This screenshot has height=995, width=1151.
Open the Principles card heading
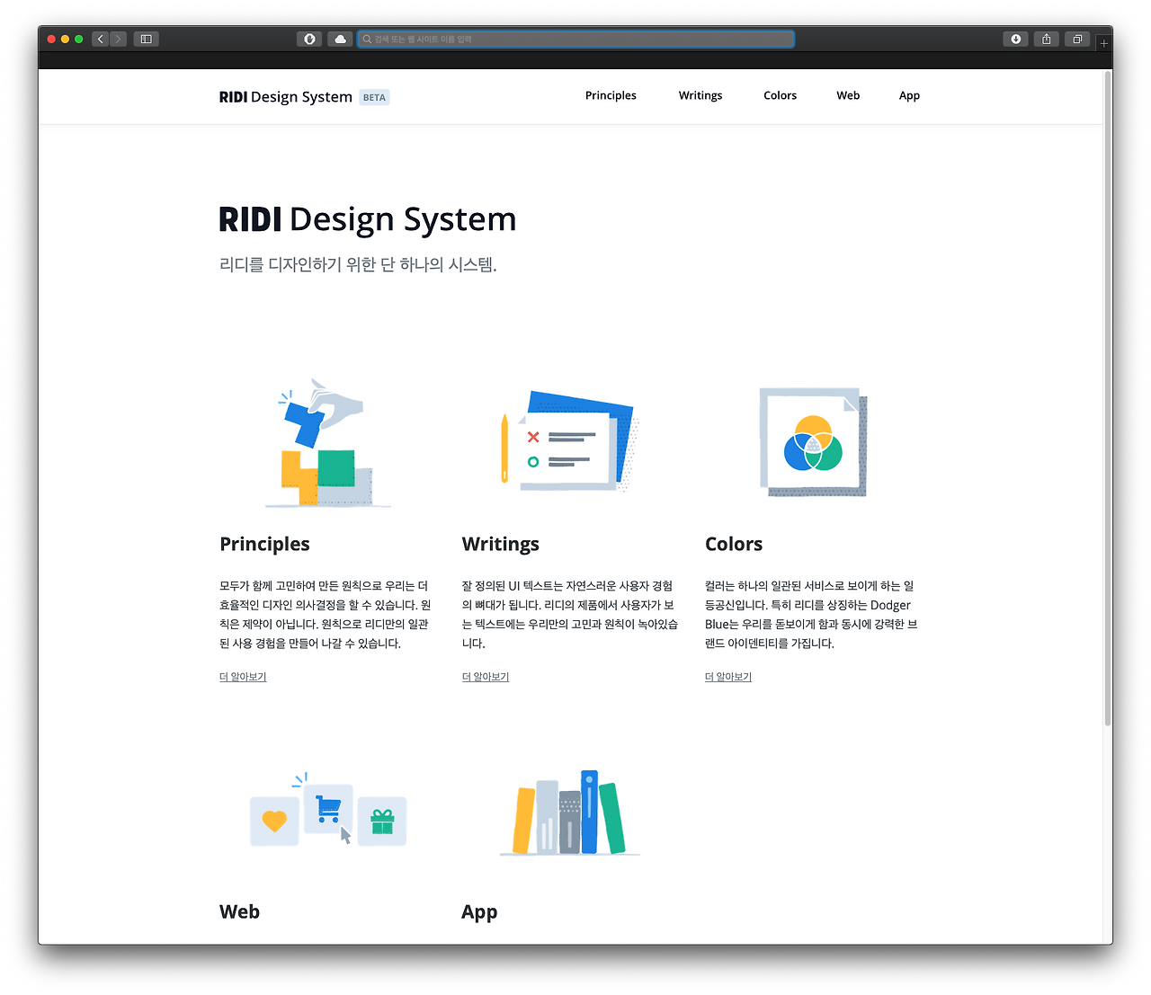coord(264,544)
